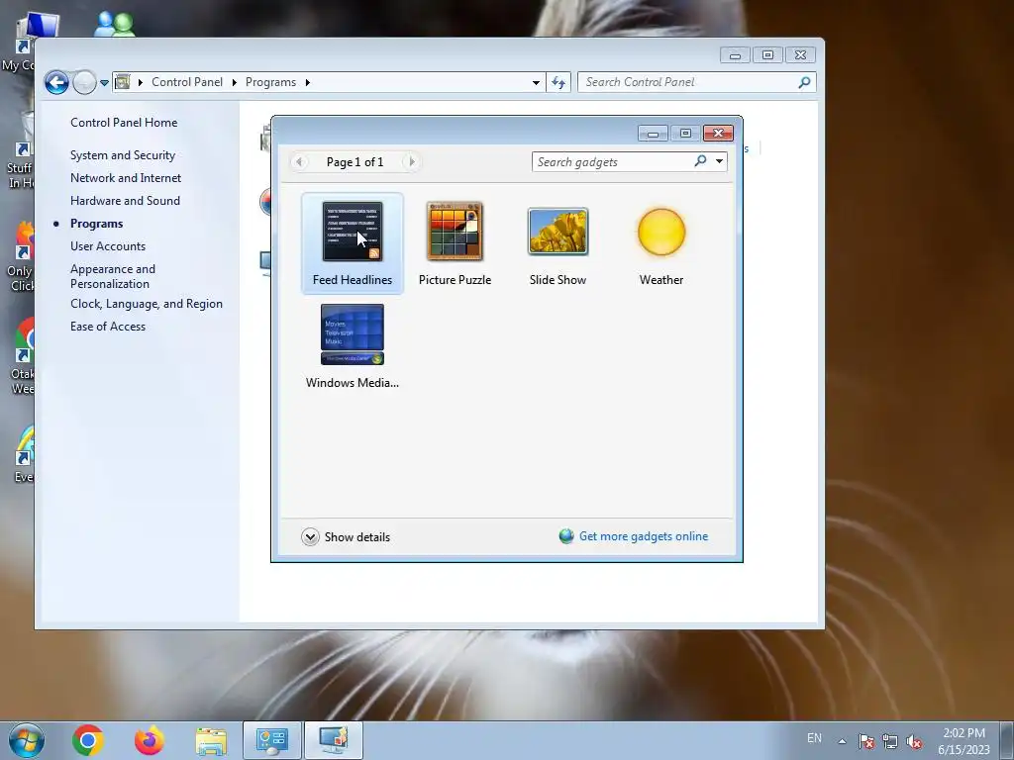The height and width of the screenshot is (760, 1014).
Task: Expand root arrow before Control Panel breadcrumb
Action: click(141, 83)
